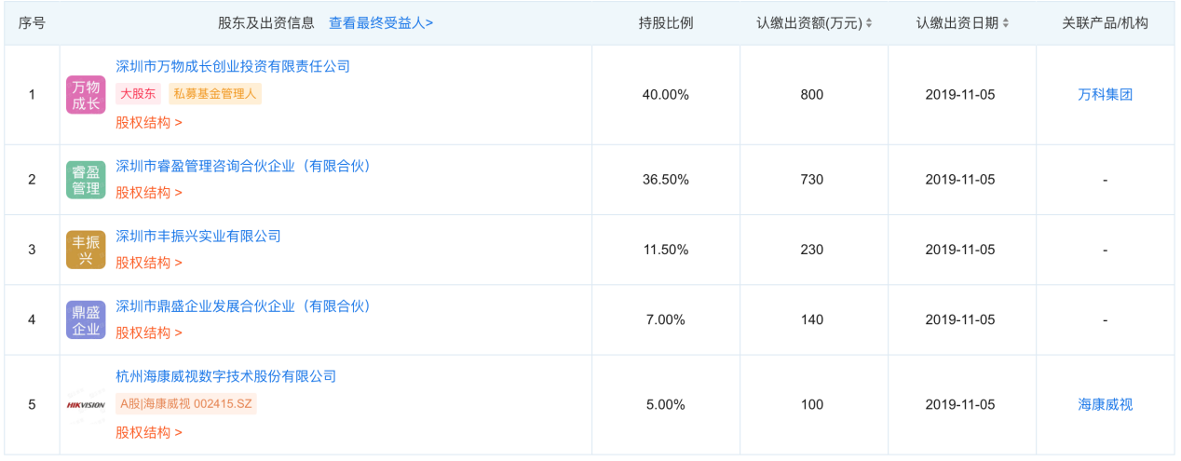Open 查看最终受益人 link
The image size is (1181, 461).
tap(381, 23)
